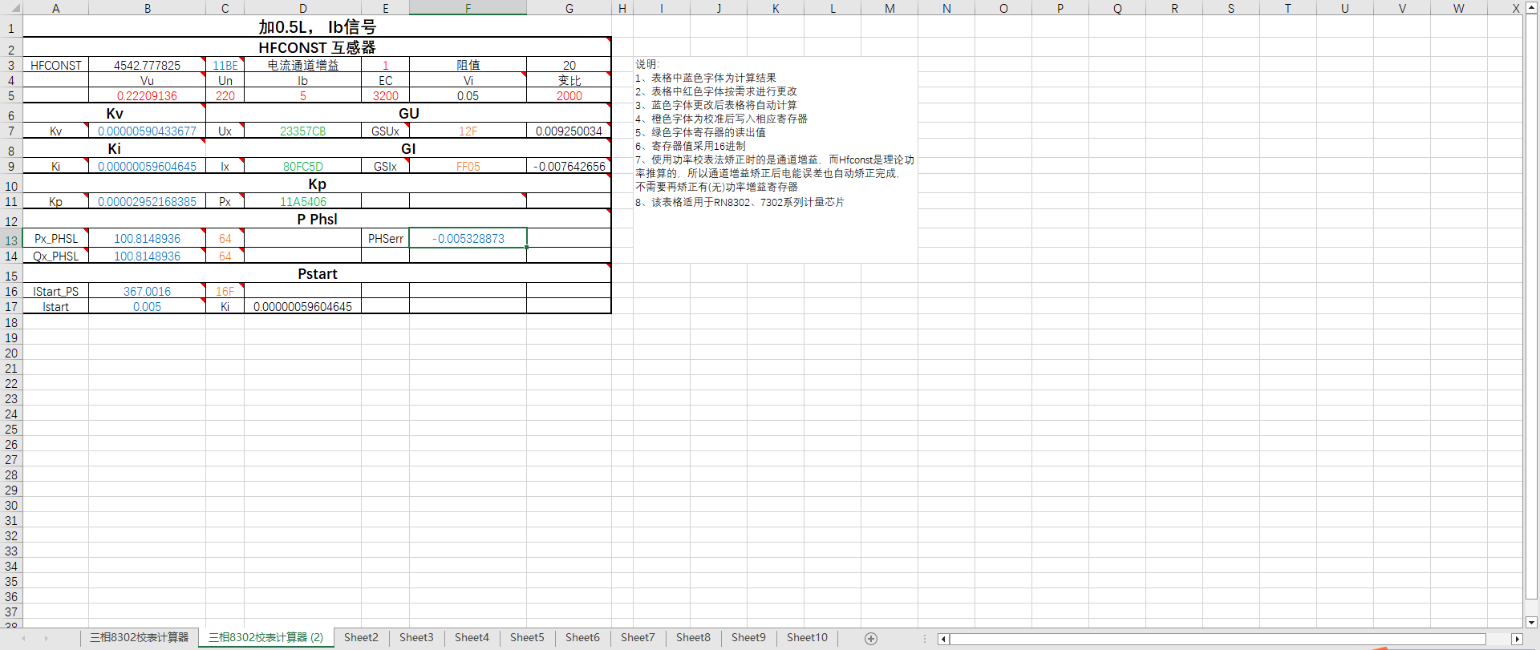The height and width of the screenshot is (650, 1540).
Task: Add a new sheet with plus icon
Action: [871, 638]
